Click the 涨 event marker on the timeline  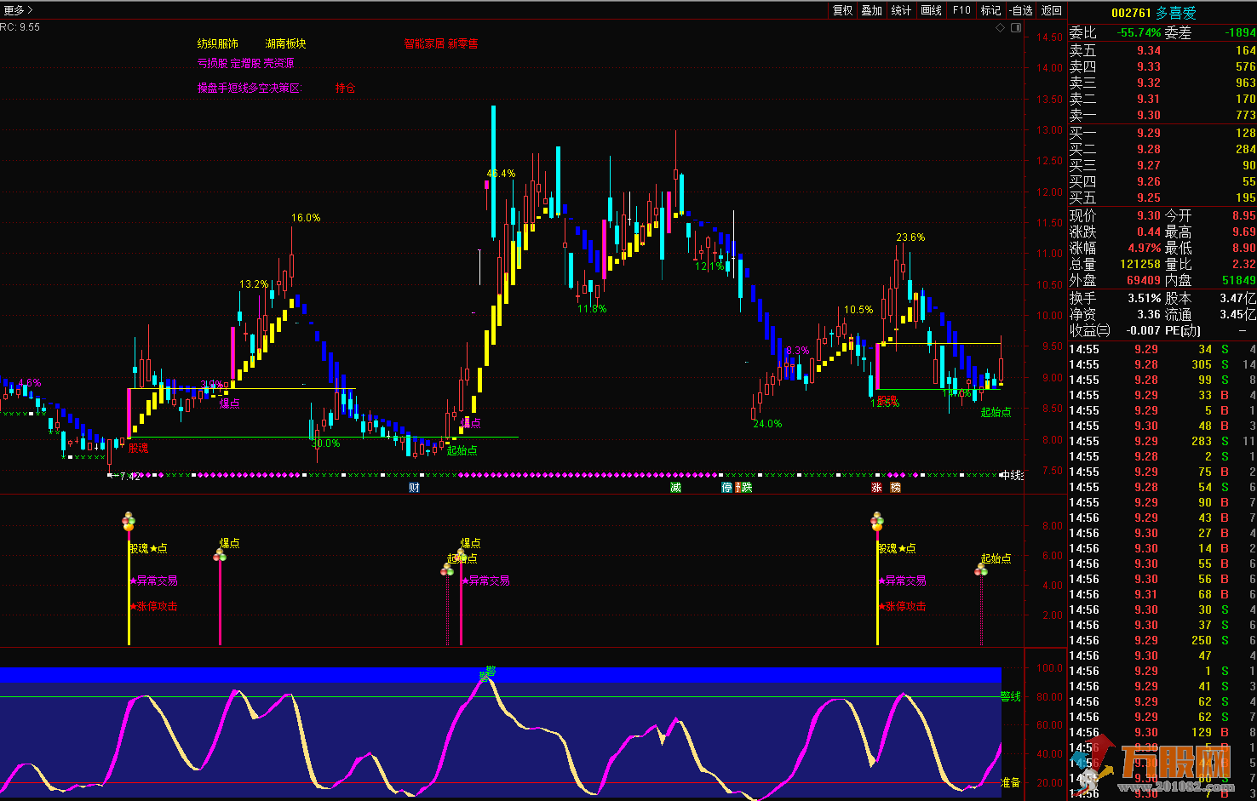tap(876, 488)
